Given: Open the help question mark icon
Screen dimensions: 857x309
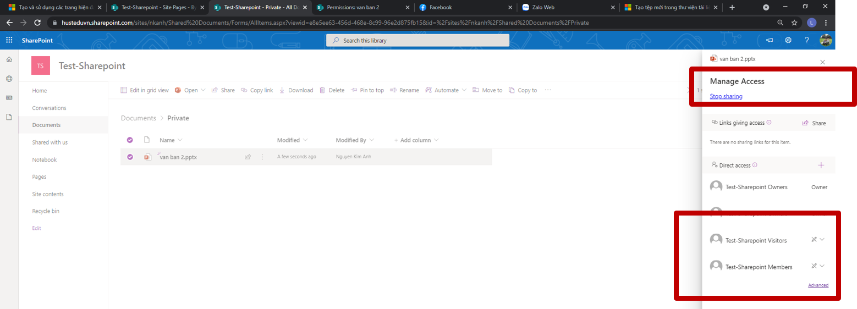Looking at the screenshot, I should click(x=806, y=40).
